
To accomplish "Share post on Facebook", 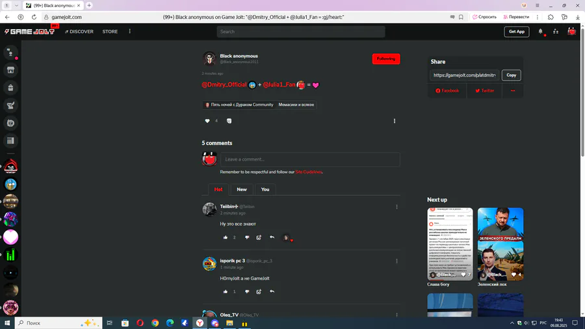I will (447, 90).
